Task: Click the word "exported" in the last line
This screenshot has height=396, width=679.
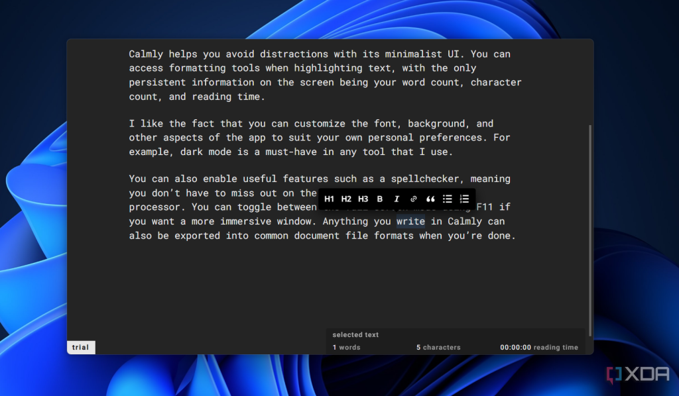Action: point(197,236)
